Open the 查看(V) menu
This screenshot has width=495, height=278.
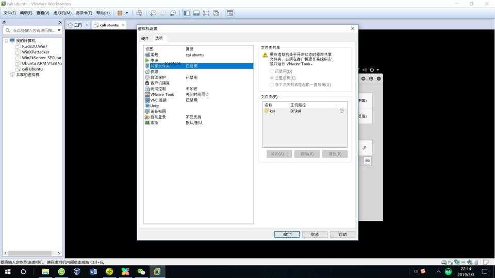click(43, 13)
